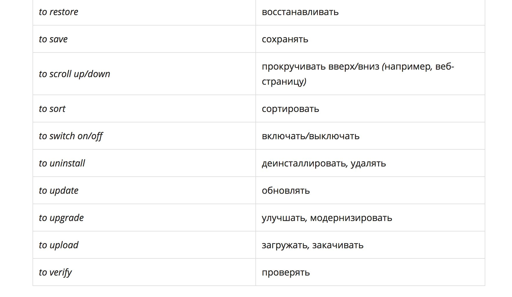512x297 pixels.
Task: Click the "to restore" table cell
Action: click(x=59, y=12)
